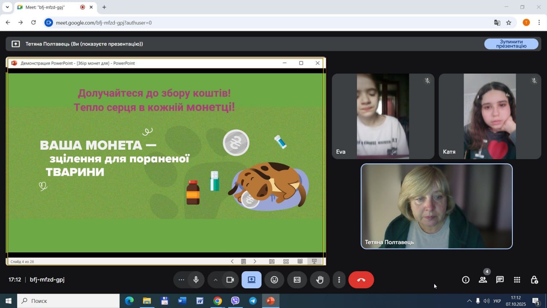
Task: Open host controls lock icon
Action: tap(534, 280)
